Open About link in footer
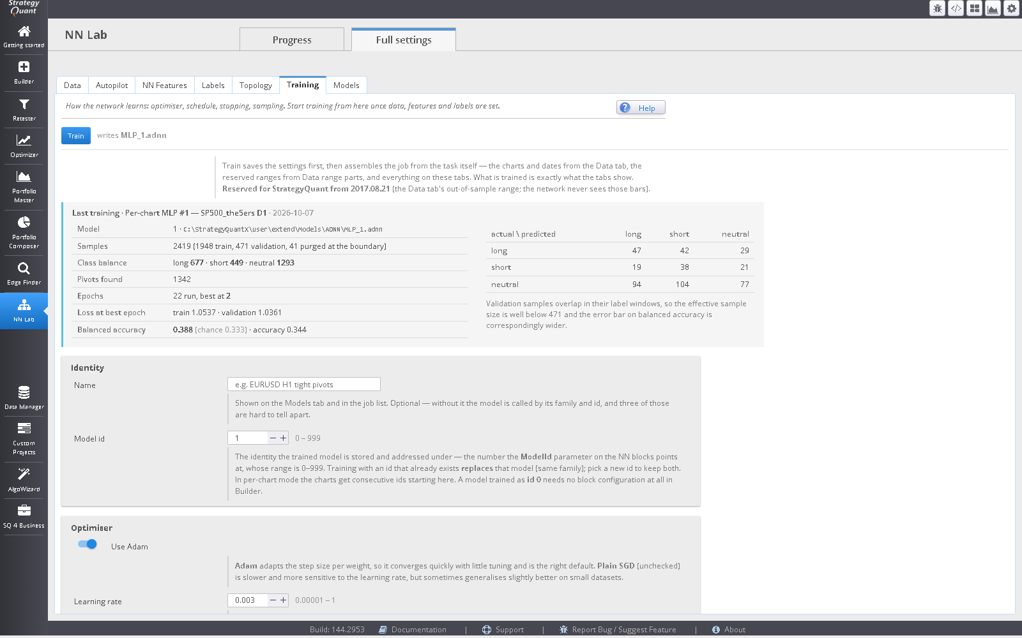Screen dimensions: 1022x638 point(729,630)
